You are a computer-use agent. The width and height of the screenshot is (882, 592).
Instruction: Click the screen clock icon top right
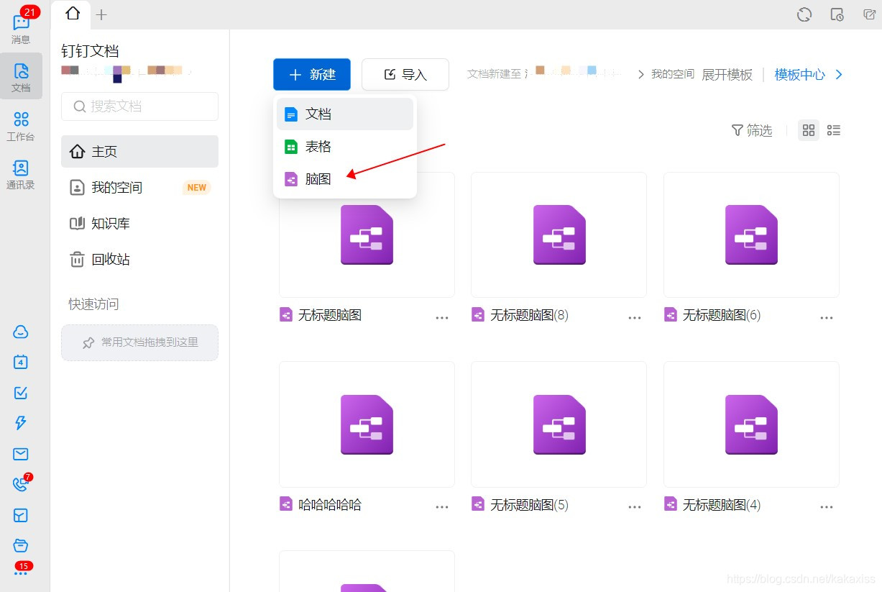(837, 14)
